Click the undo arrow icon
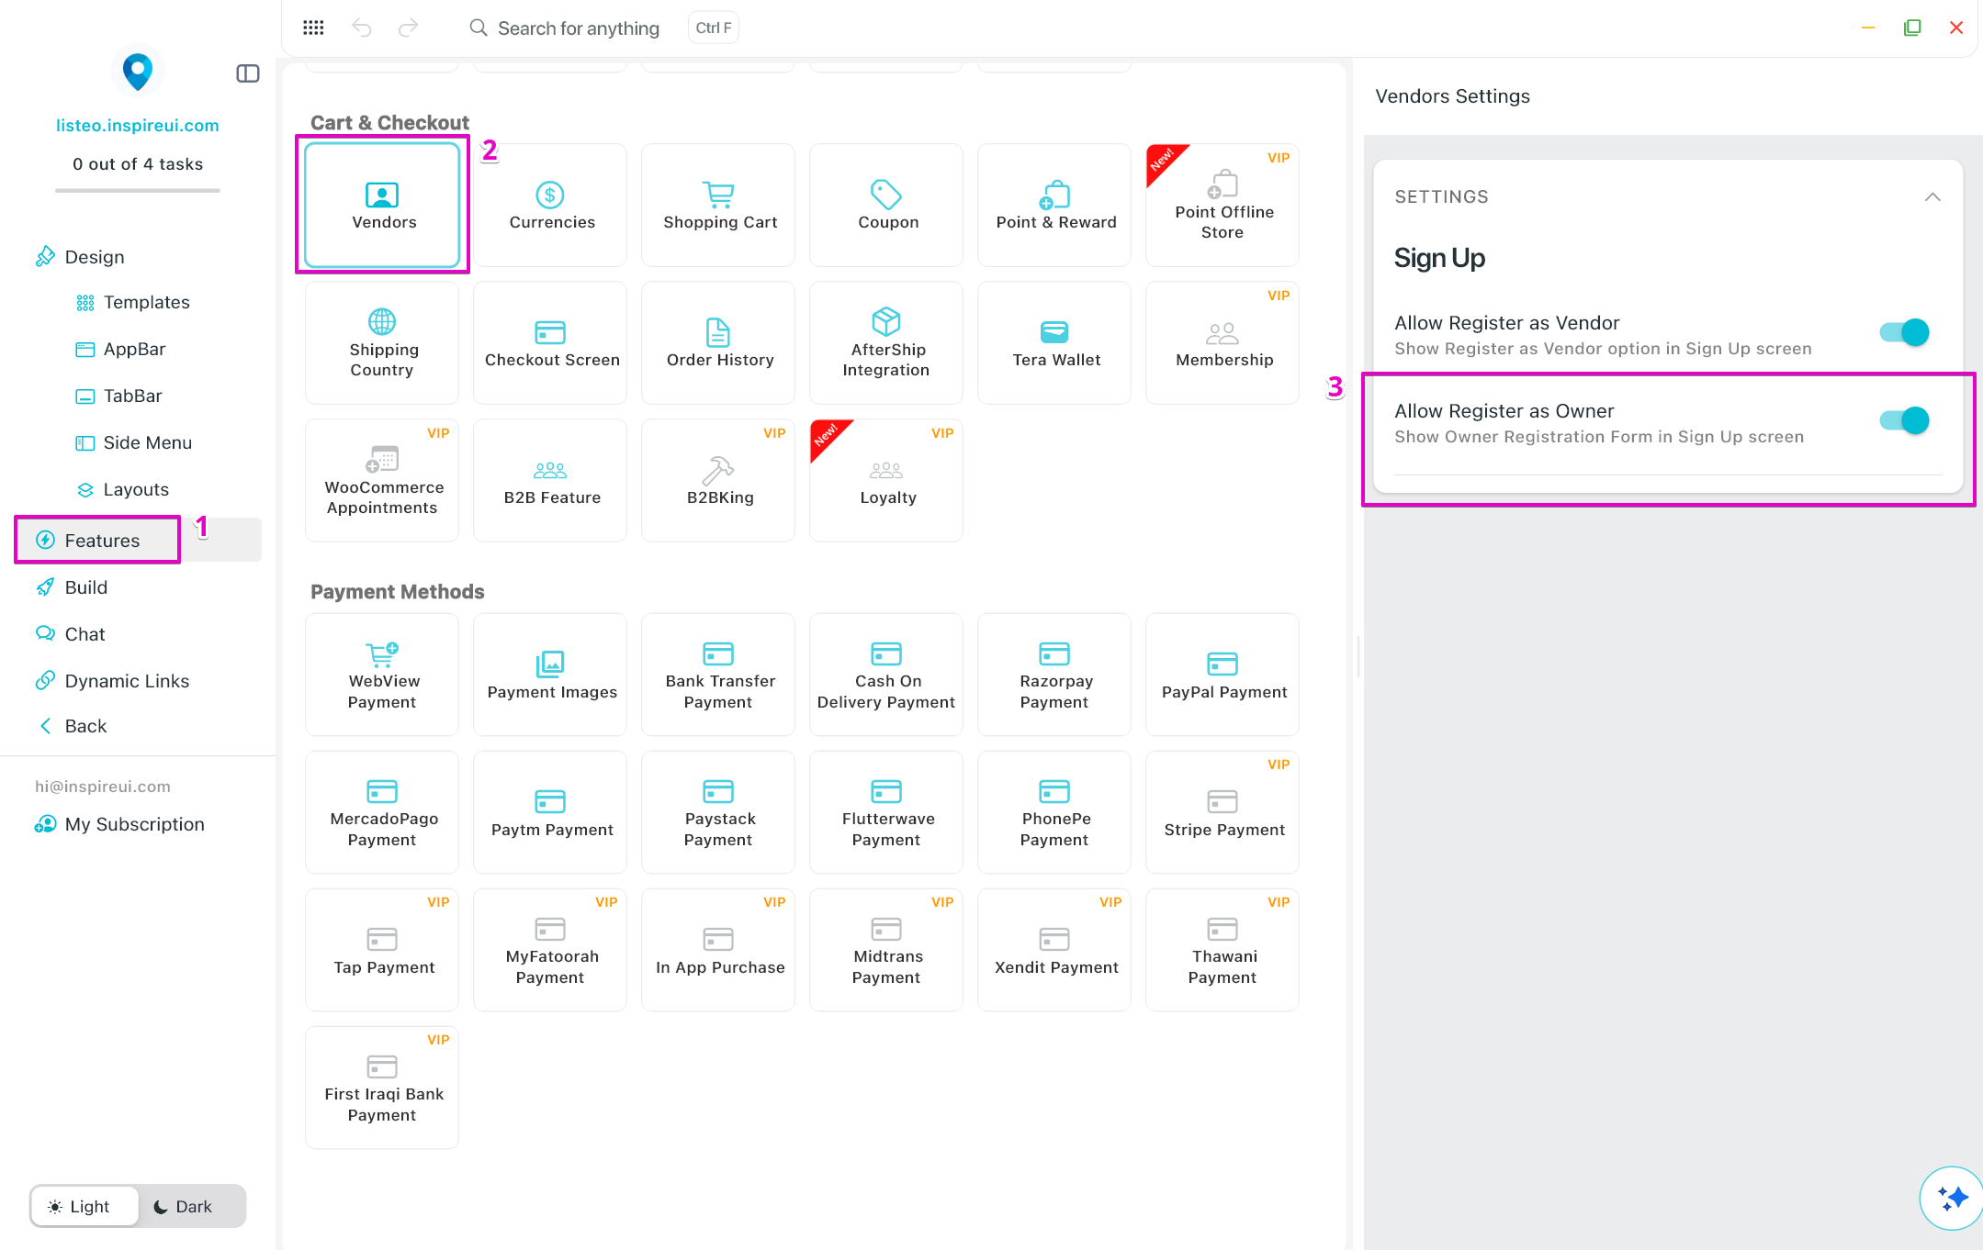The height and width of the screenshot is (1250, 1983). [362, 28]
